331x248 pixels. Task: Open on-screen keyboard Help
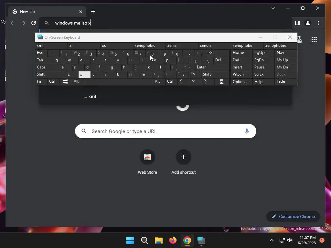coord(263,82)
